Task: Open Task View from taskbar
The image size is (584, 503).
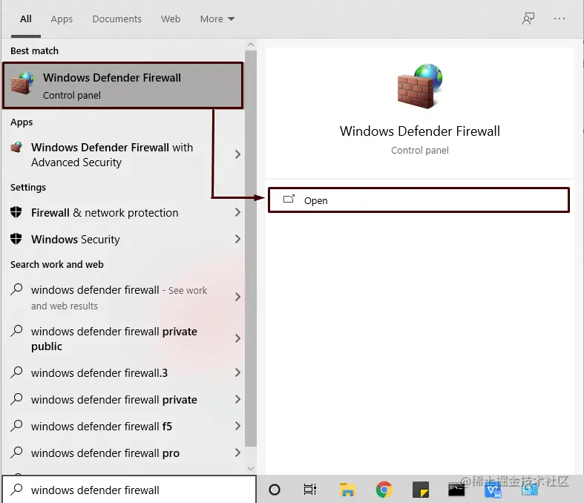Action: [310, 490]
